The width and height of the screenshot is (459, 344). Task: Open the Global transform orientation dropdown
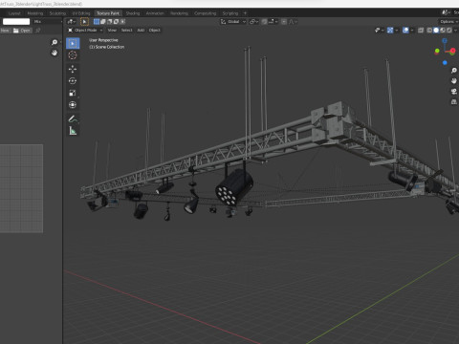[x=233, y=22]
